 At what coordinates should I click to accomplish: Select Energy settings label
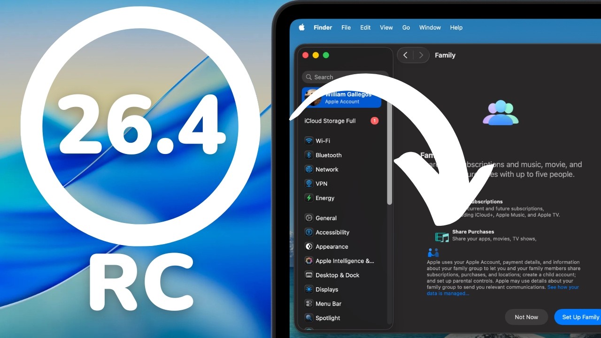325,198
